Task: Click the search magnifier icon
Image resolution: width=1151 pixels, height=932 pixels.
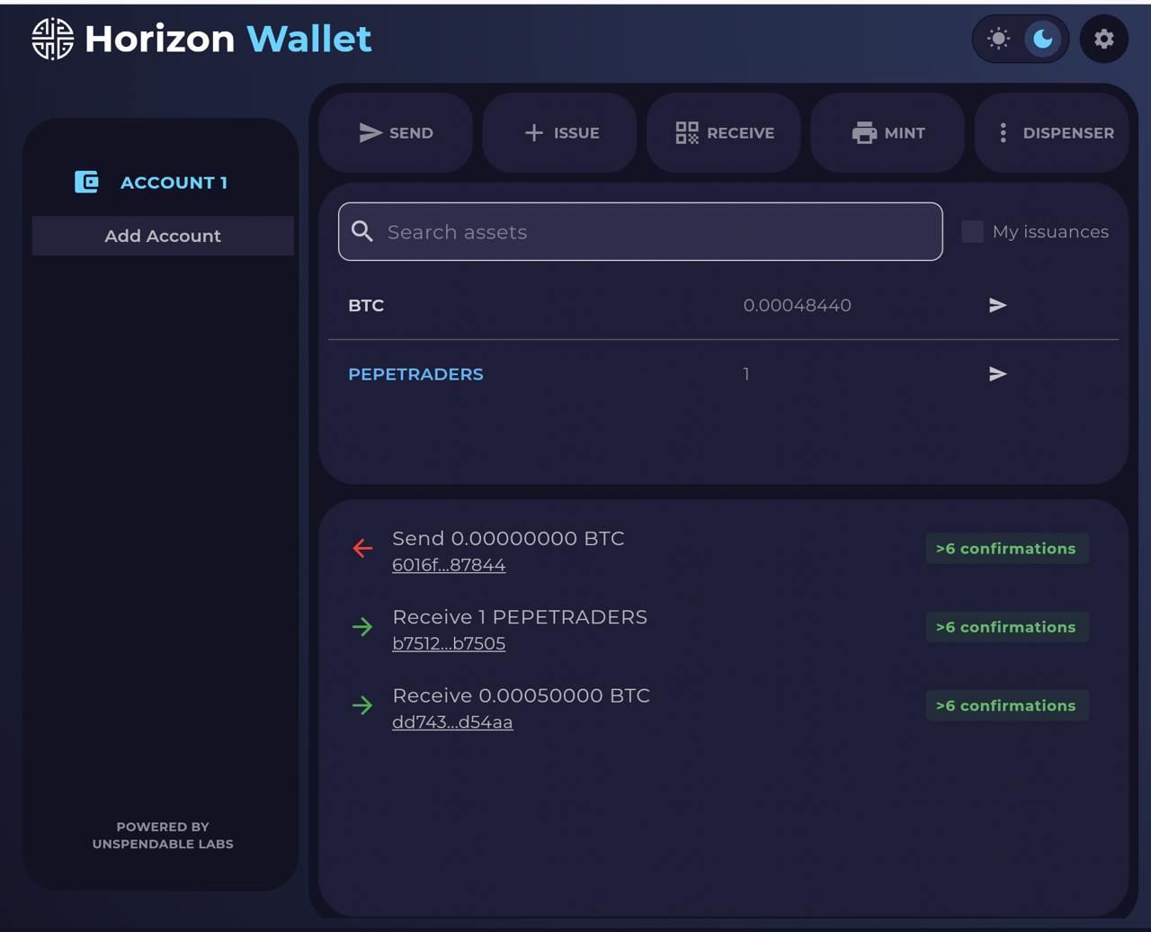Action: (x=362, y=232)
